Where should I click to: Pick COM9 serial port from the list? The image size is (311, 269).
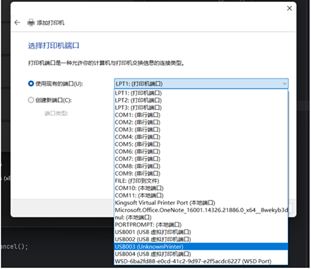(201, 174)
